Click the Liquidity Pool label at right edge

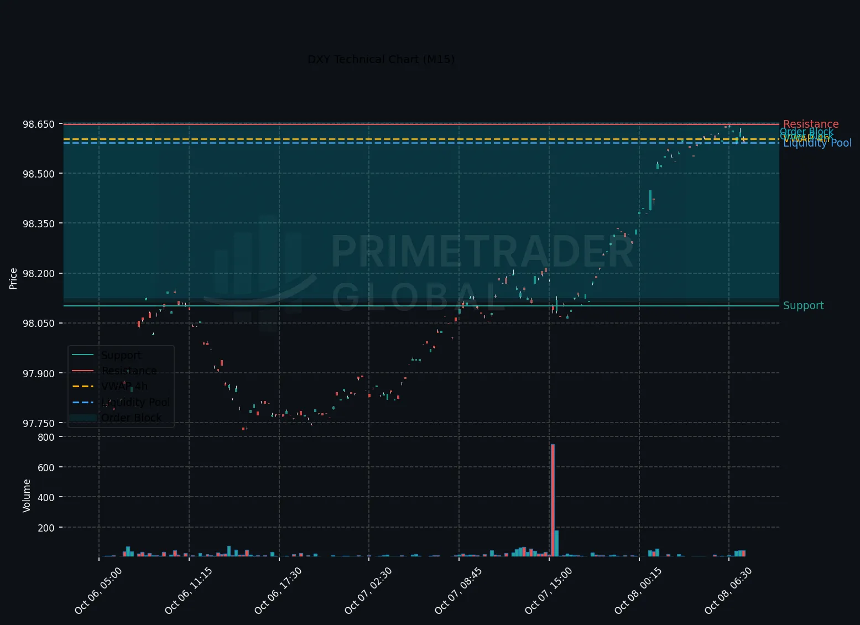click(817, 143)
